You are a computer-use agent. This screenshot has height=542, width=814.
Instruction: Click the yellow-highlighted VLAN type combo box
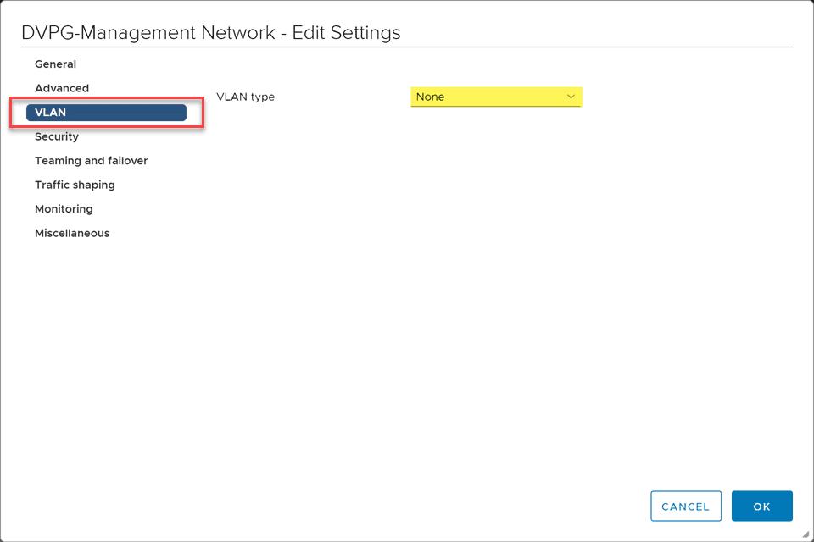pyautogui.click(x=496, y=97)
